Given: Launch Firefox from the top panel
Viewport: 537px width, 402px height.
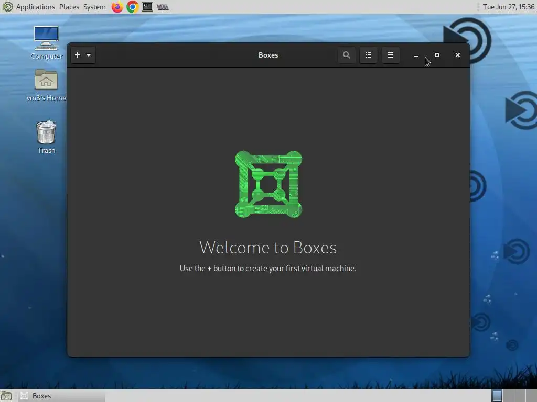Looking at the screenshot, I should click(x=117, y=7).
